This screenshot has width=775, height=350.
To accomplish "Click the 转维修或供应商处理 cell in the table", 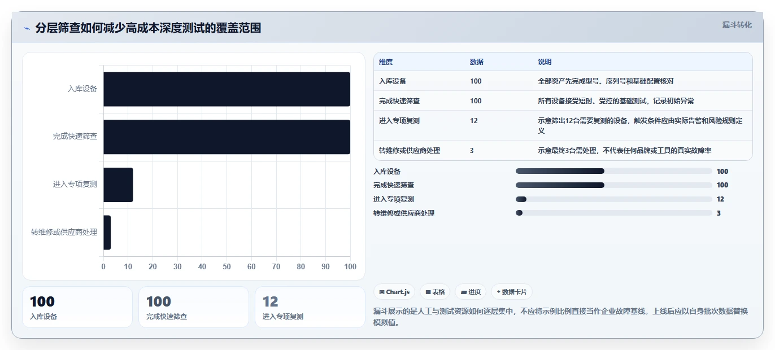I will 410,151.
